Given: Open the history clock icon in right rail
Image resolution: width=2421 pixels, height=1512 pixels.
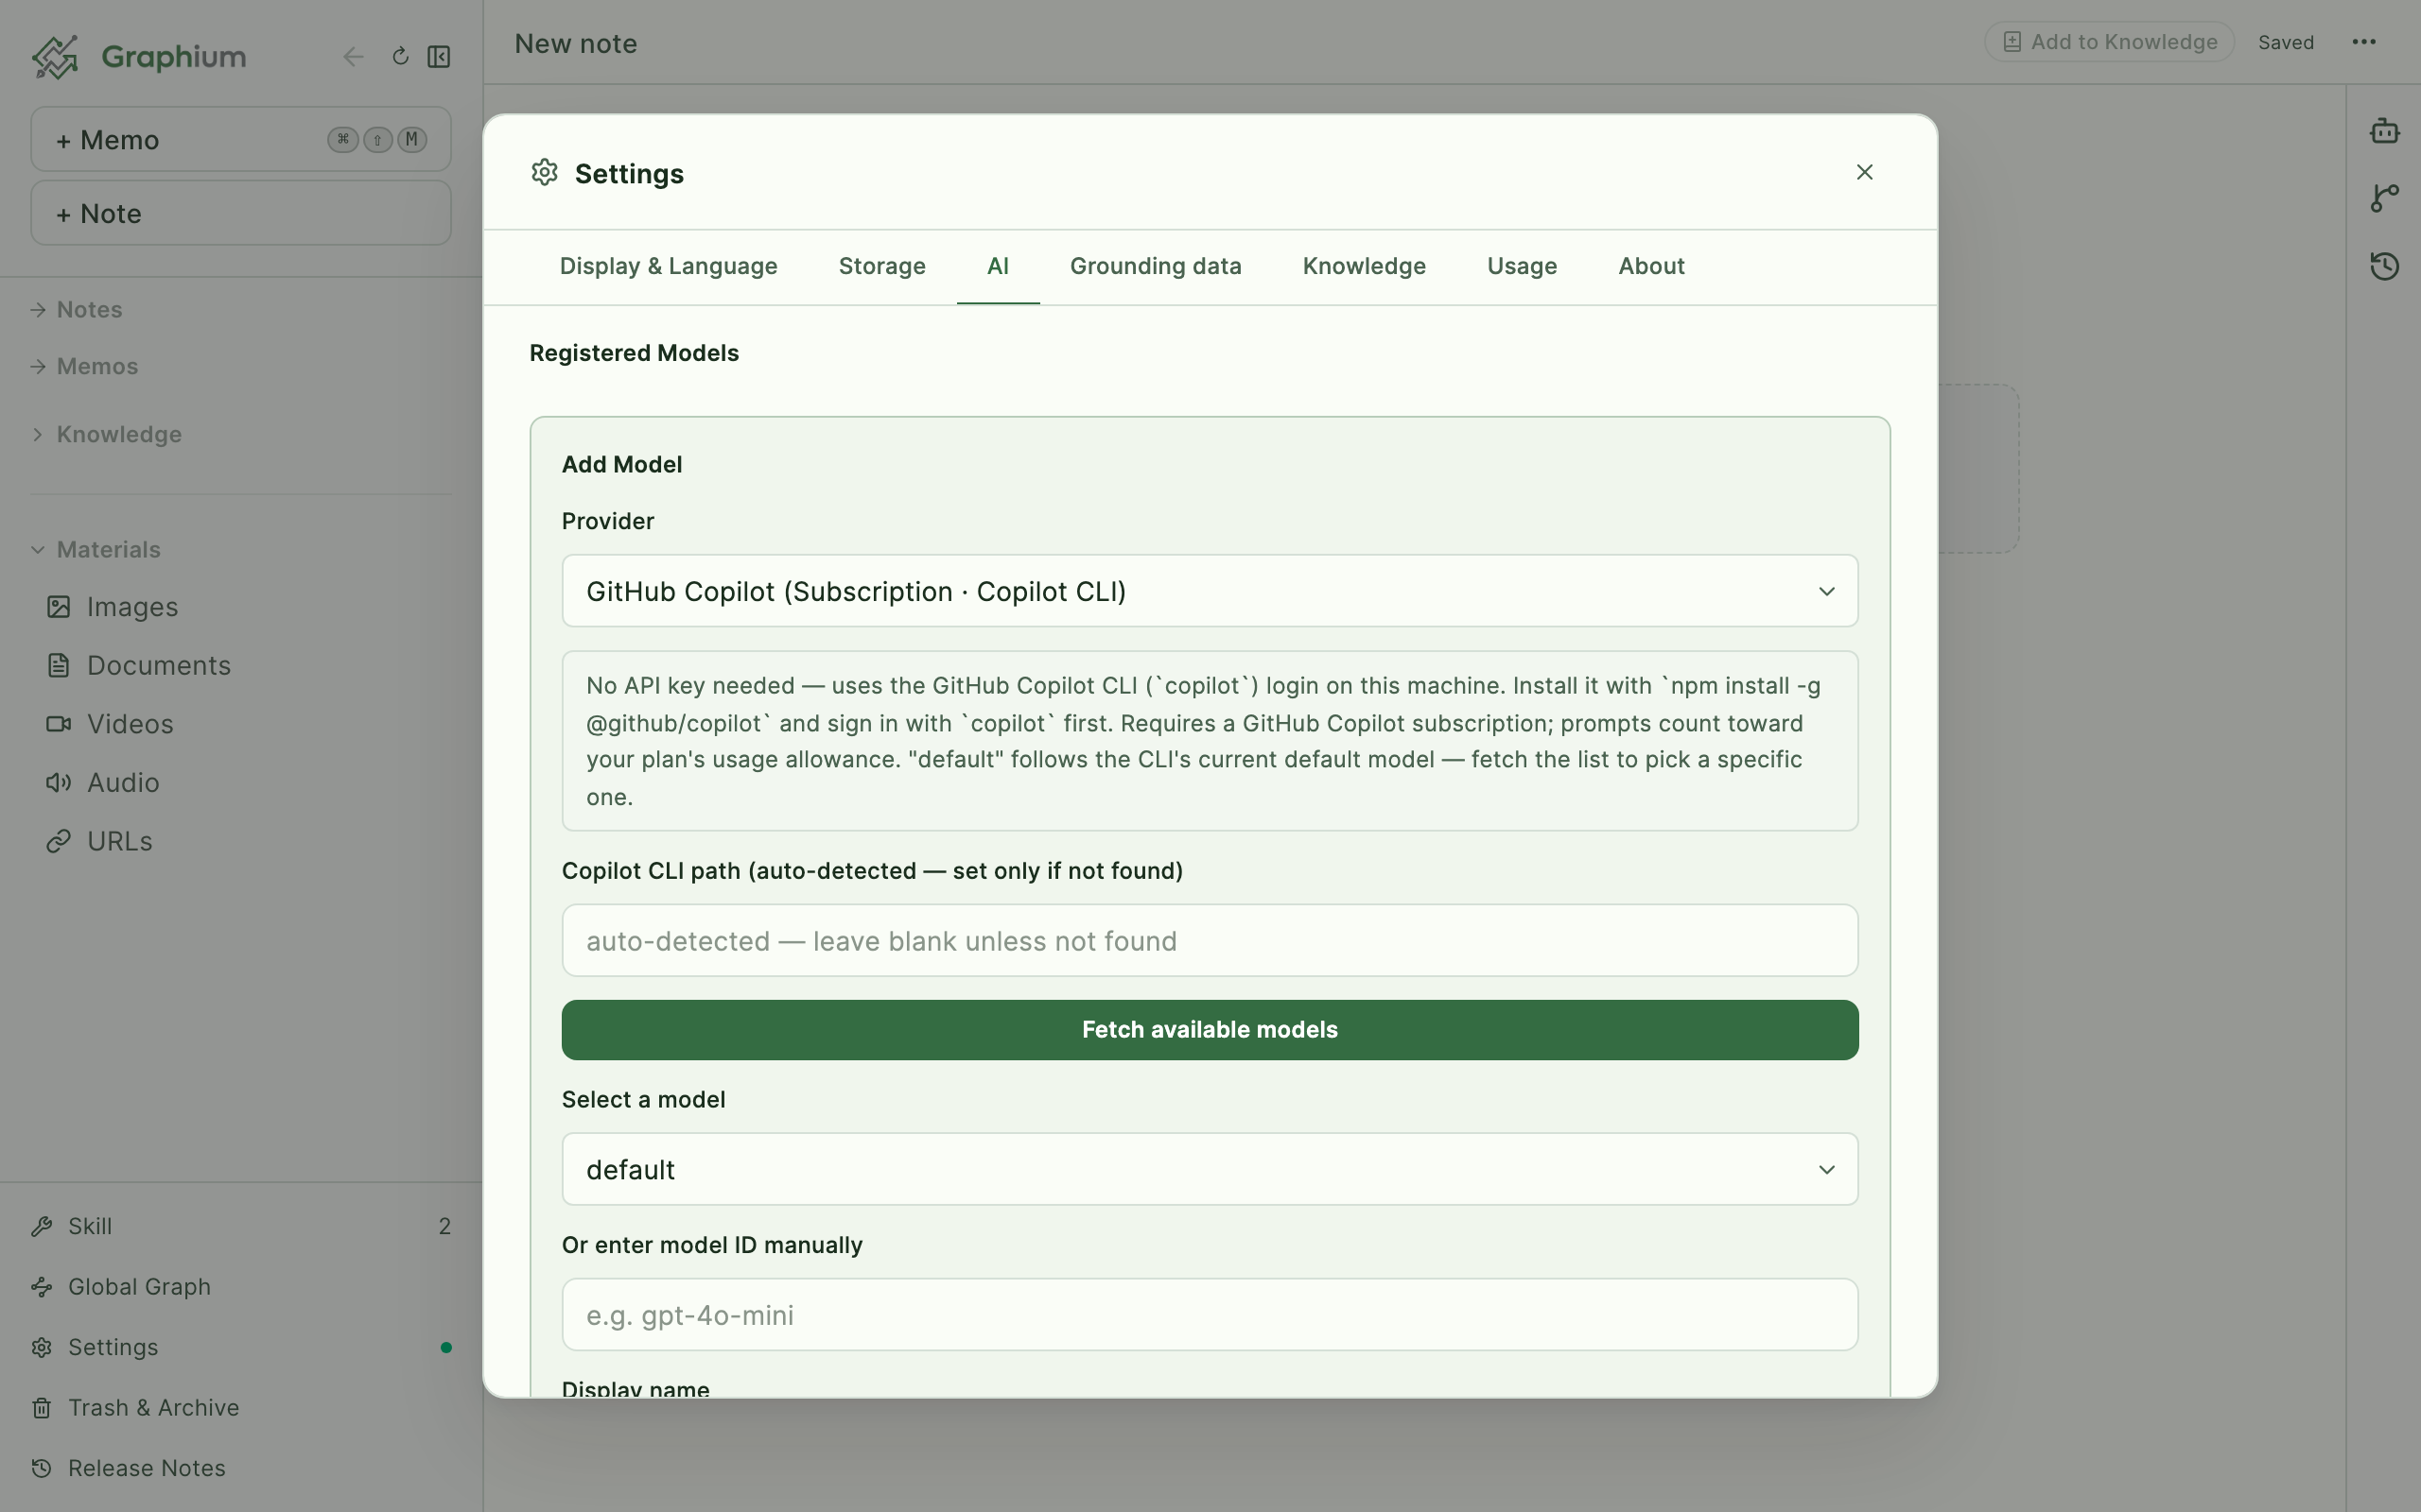Looking at the screenshot, I should point(2385,266).
